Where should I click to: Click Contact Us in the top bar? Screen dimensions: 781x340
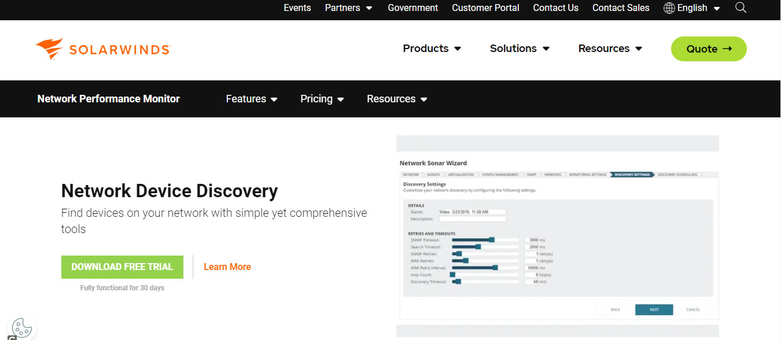click(x=555, y=8)
